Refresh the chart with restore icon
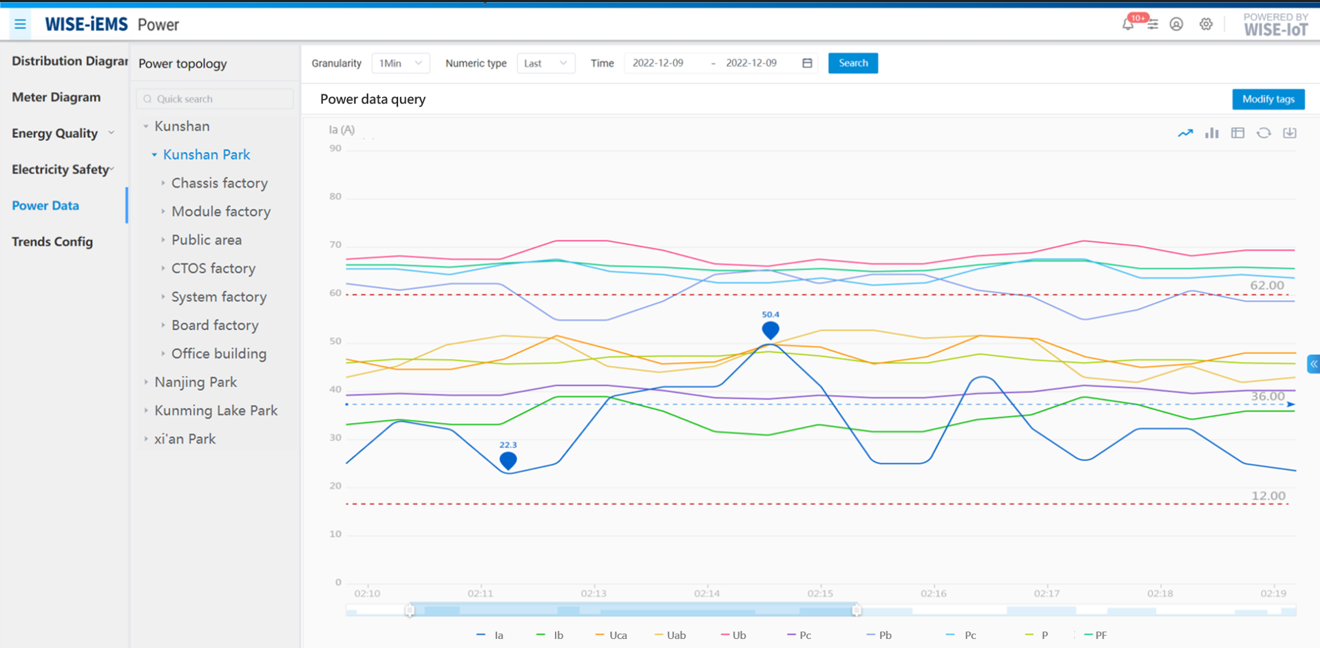Image resolution: width=1320 pixels, height=648 pixels. 1264,133
